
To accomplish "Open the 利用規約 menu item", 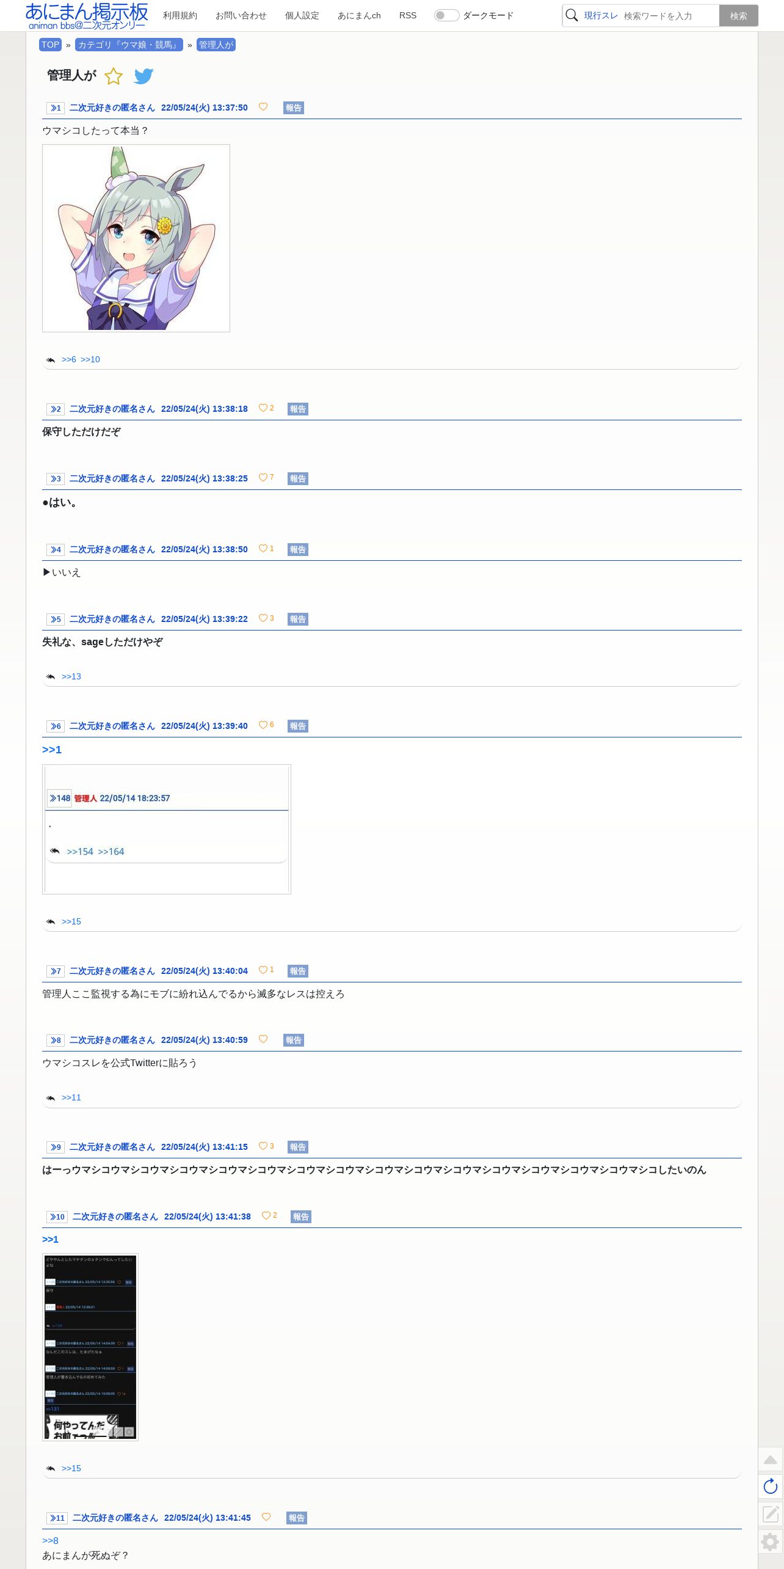I will [180, 15].
